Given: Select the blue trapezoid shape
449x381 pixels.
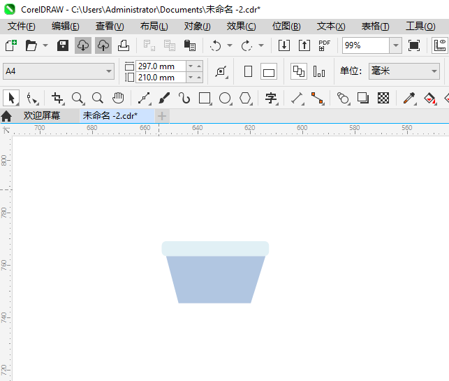Looking at the screenshot, I should [x=215, y=280].
